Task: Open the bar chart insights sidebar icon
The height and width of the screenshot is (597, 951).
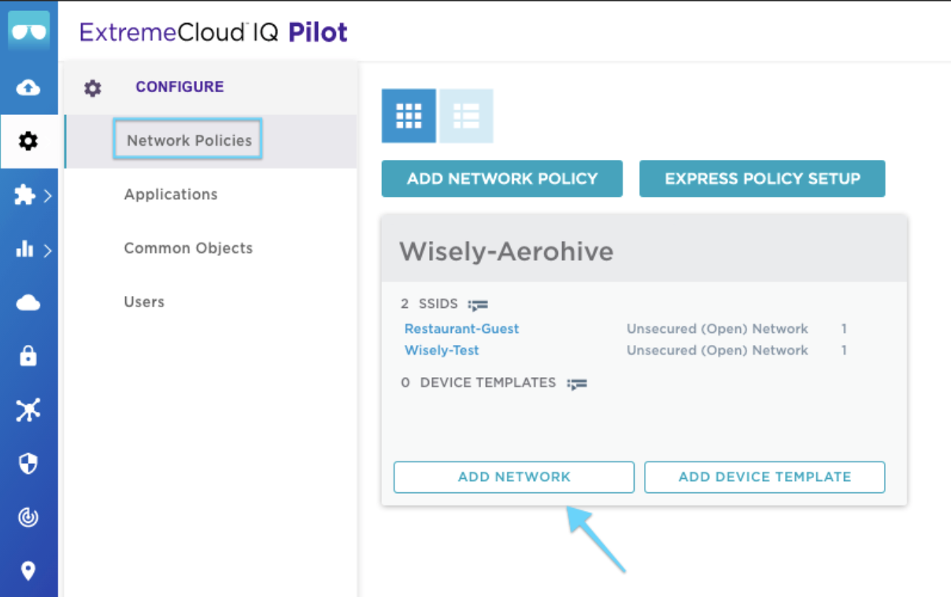Action: click(x=25, y=250)
